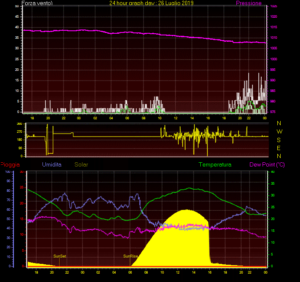The image size is (300, 282).
Task: Click the "990" value on the pressure axis
Action: click(273, 80)
